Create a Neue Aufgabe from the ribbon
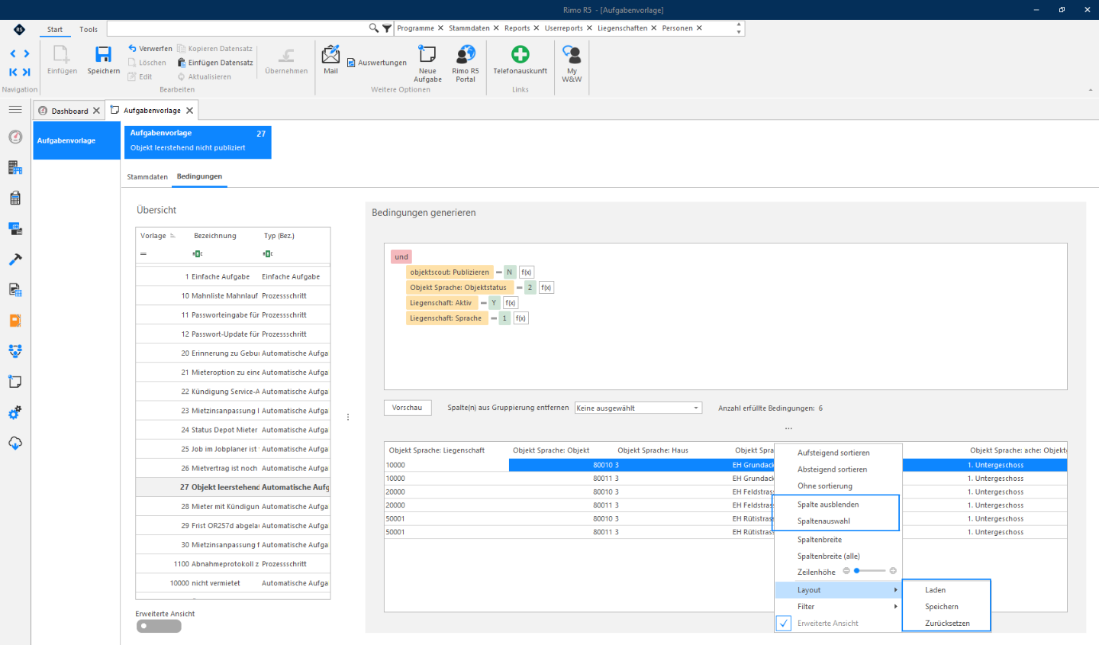 [x=427, y=54]
